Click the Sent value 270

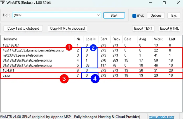coord(104,60)
